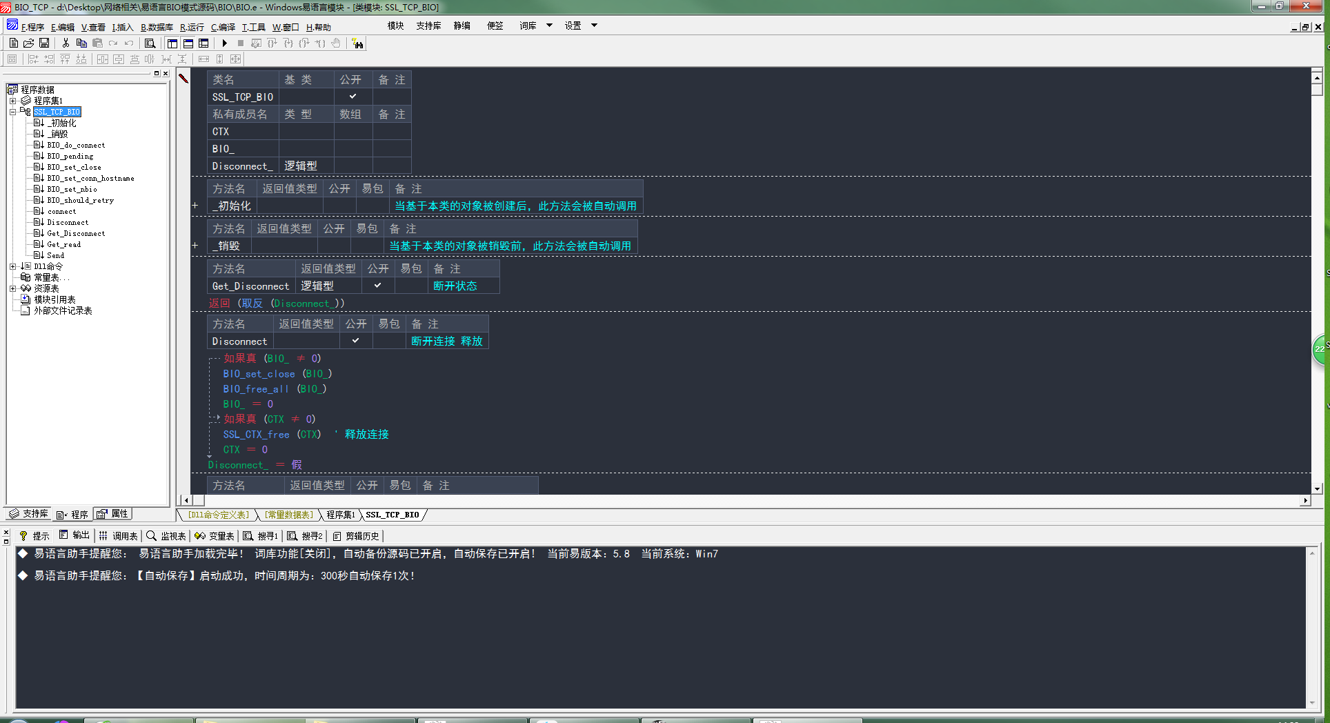Toggle the work folder panel layout icon
This screenshot has height=723, width=1330.
pyautogui.click(x=172, y=43)
